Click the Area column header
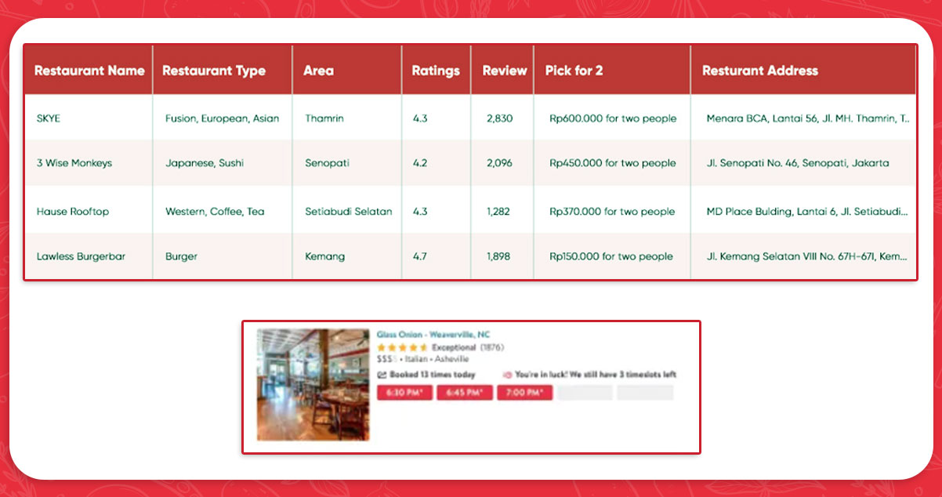The width and height of the screenshot is (942, 497). pos(318,71)
